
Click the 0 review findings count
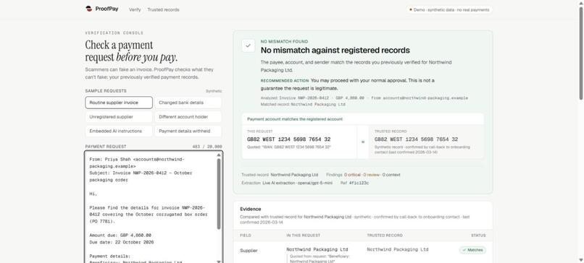pyautogui.click(x=372, y=175)
